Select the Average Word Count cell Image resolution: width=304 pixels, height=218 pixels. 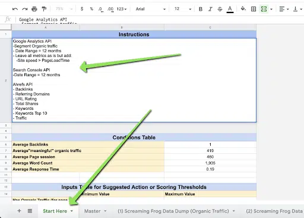point(88,163)
